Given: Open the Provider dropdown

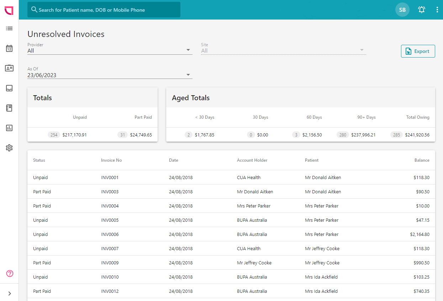Looking at the screenshot, I should [188, 50].
